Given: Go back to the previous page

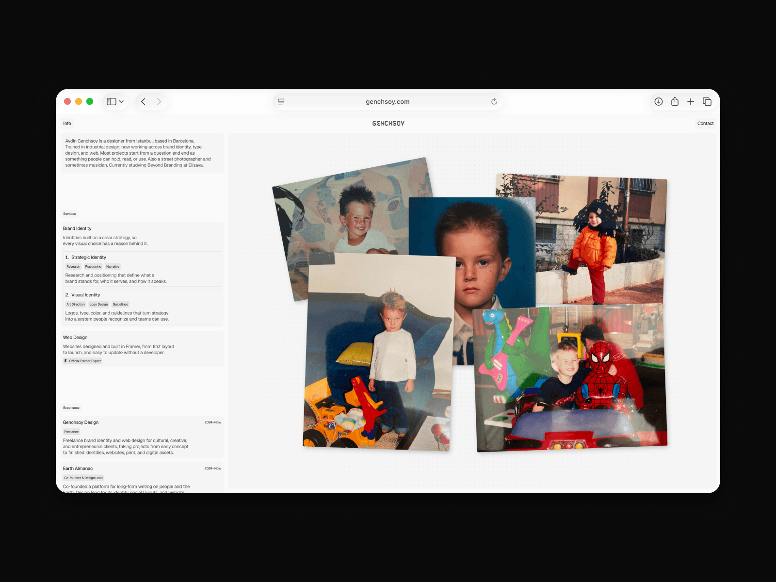Looking at the screenshot, I should (143, 101).
